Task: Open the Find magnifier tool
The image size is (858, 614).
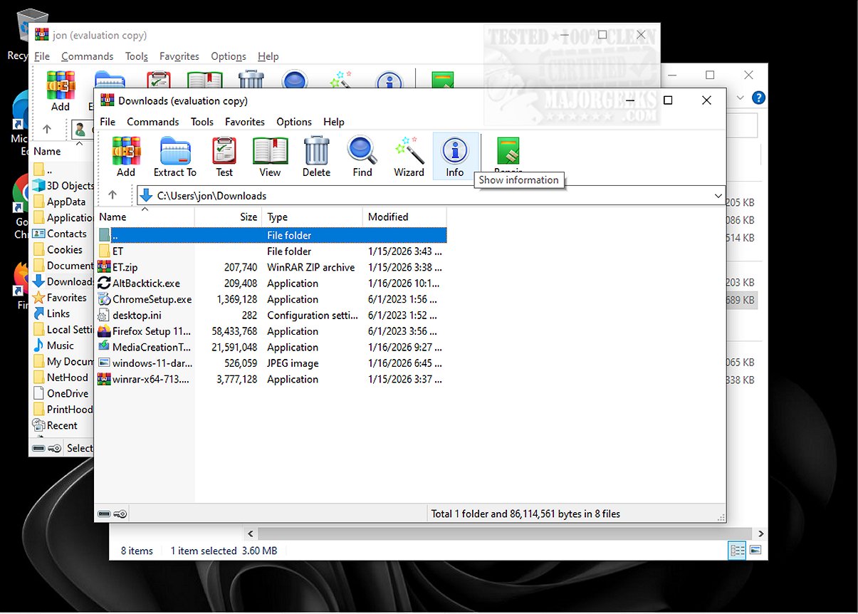Action: [x=362, y=157]
